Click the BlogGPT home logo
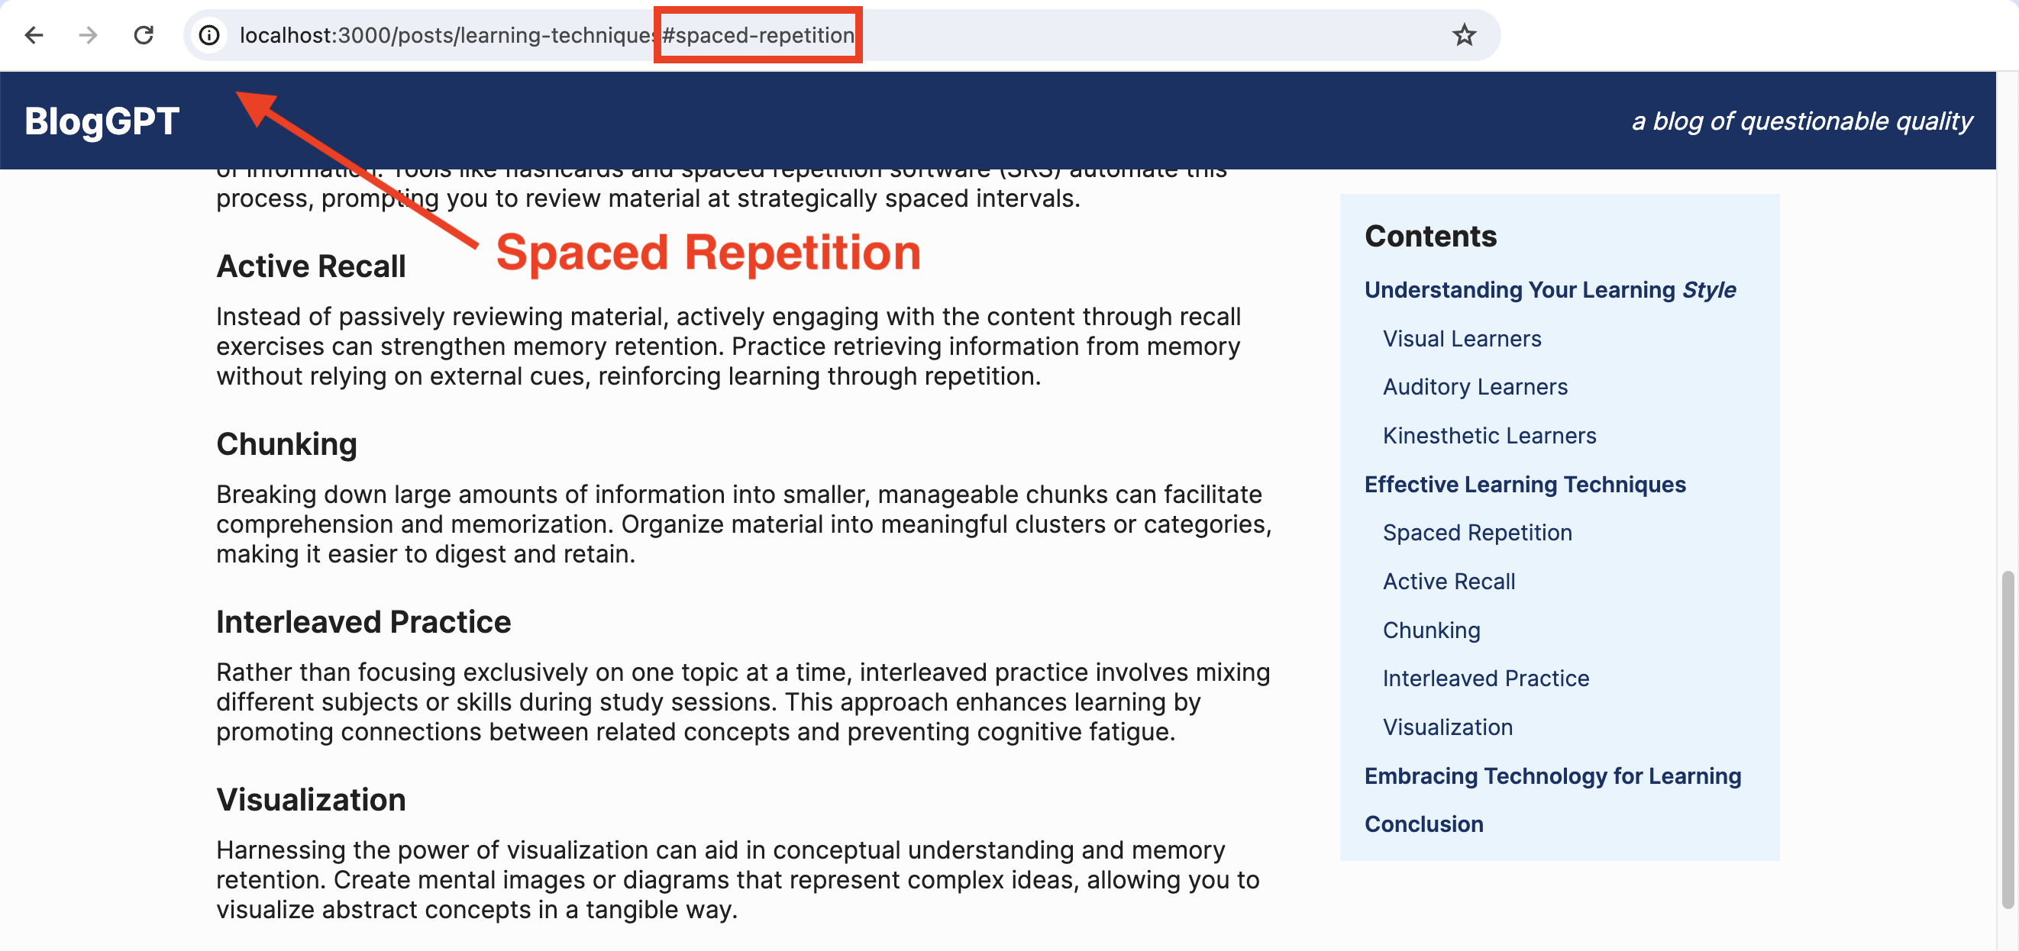The height and width of the screenshot is (951, 2019). [102, 120]
